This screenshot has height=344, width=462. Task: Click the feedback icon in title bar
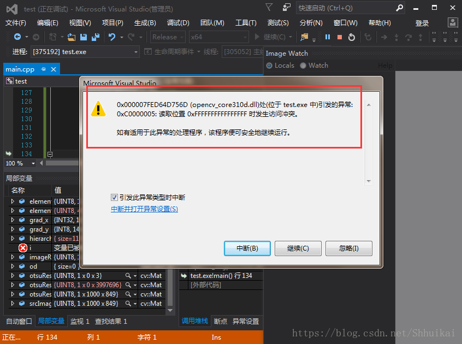pos(286,7)
